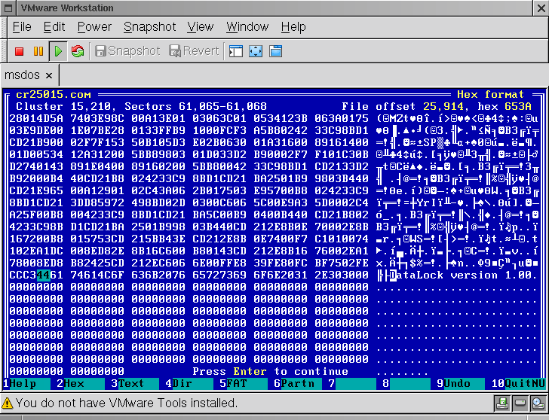Image resolution: width=549 pixels, height=420 pixels.
Task: Click the hex offset value 653A
Action: click(x=518, y=106)
